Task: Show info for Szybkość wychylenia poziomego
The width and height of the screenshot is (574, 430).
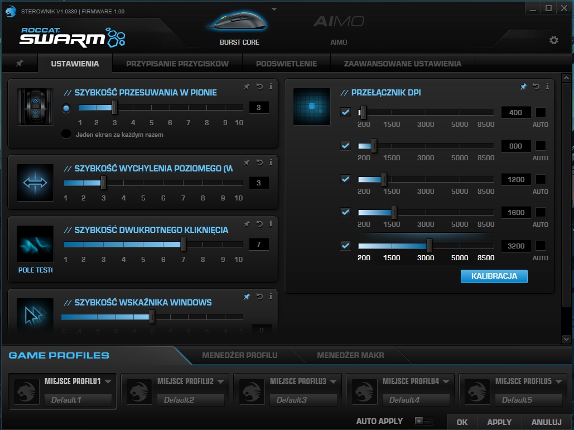Action: [271, 163]
